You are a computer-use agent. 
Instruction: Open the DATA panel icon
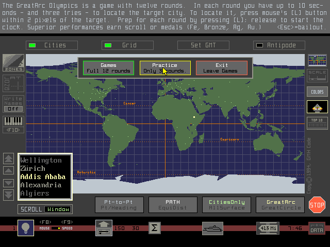pos(316,228)
